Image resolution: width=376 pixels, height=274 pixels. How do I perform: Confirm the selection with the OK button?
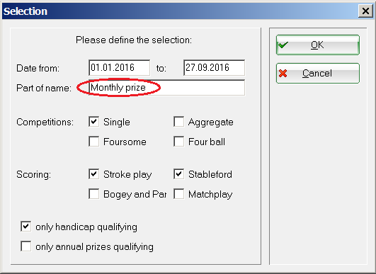(318, 45)
